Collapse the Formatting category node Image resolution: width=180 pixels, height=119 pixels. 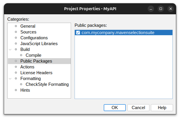coord(10,79)
